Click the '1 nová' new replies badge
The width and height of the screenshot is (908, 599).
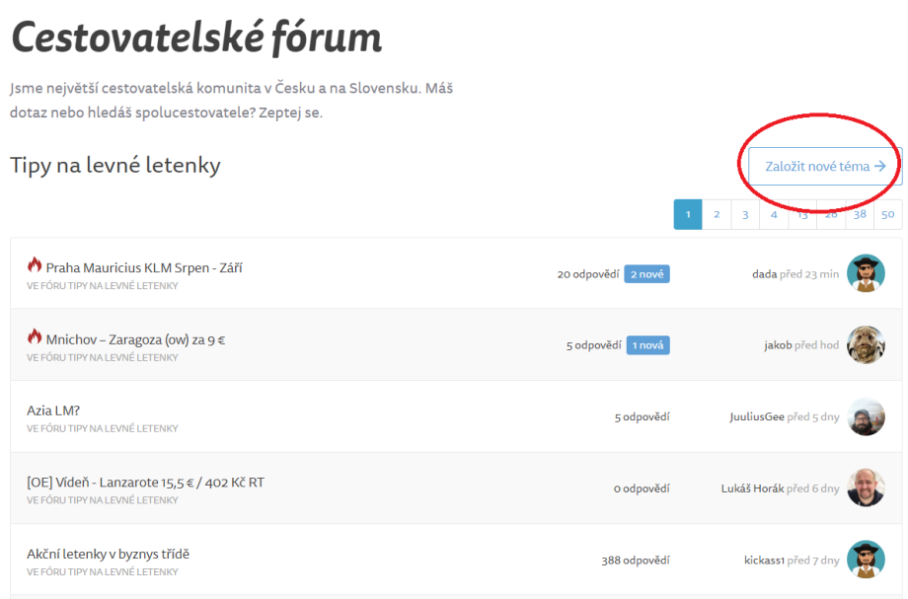pos(647,345)
